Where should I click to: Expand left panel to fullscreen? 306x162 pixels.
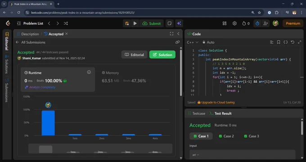click(x=171, y=34)
